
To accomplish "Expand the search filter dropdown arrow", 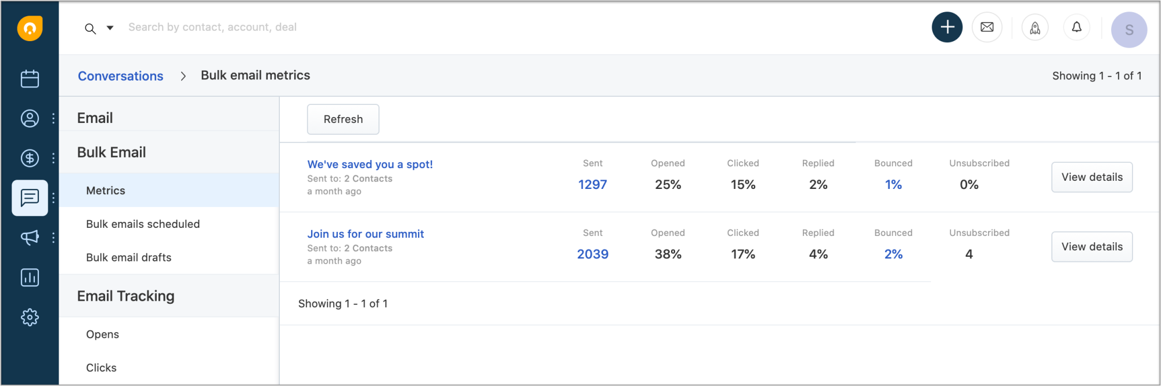I will pos(110,28).
